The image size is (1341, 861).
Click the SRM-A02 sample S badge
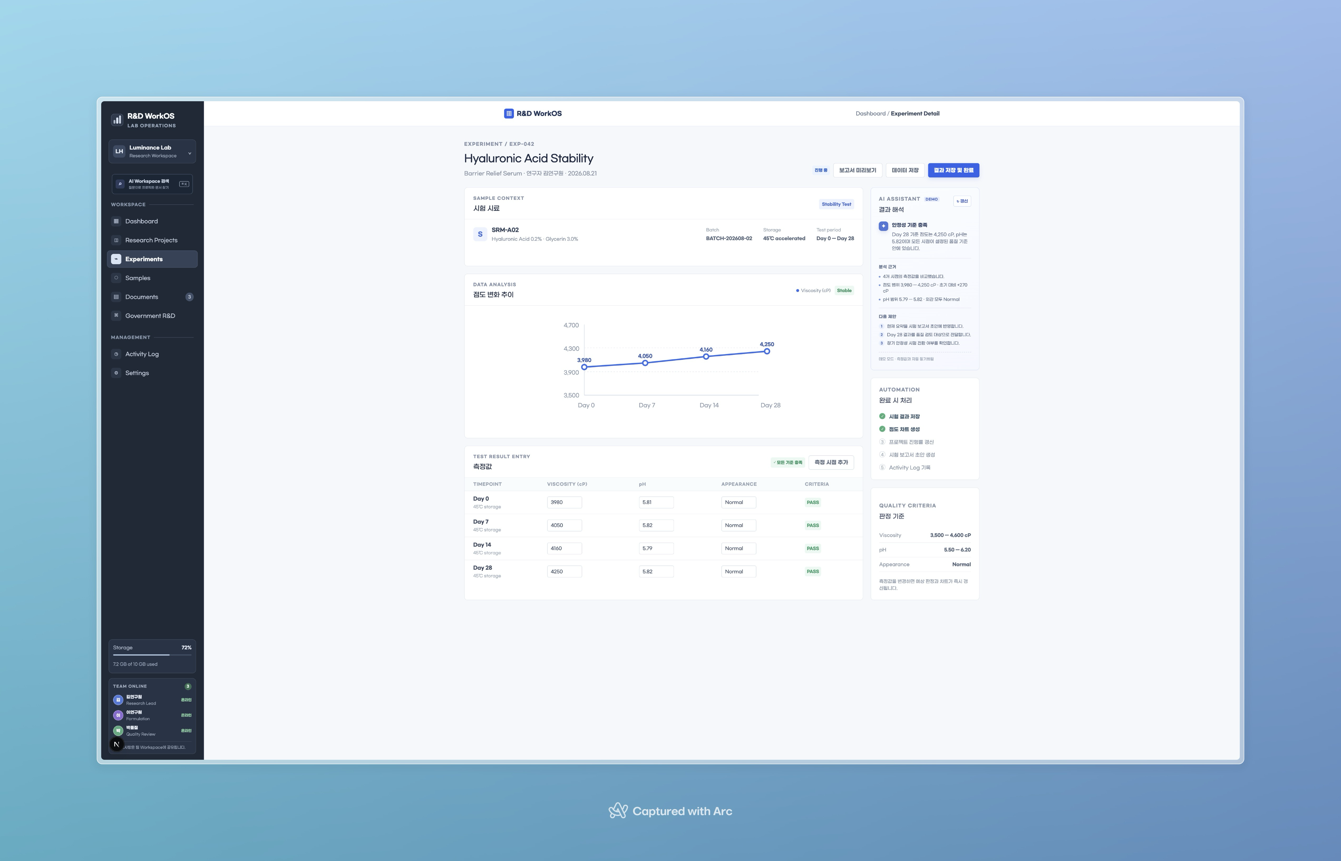pyautogui.click(x=480, y=234)
